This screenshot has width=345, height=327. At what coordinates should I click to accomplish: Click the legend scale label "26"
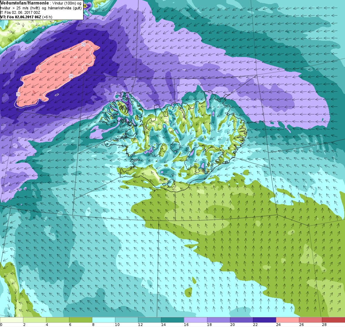pos(301,325)
